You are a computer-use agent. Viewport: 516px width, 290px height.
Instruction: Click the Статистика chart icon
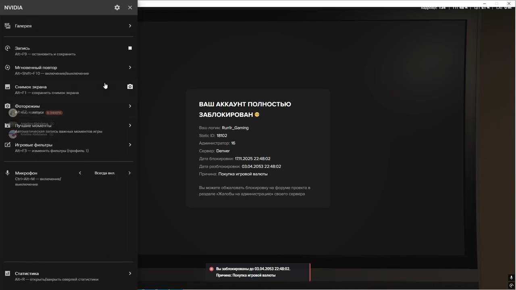coord(7,273)
